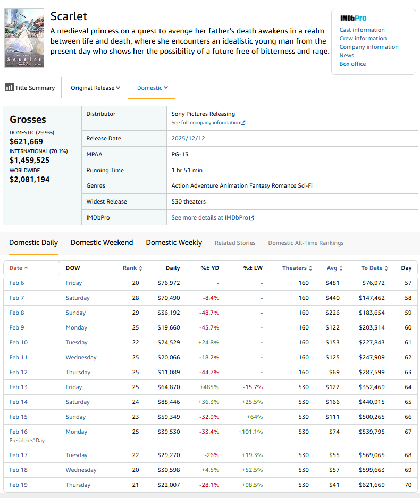
Task: Open Cast information link
Action: (362, 30)
